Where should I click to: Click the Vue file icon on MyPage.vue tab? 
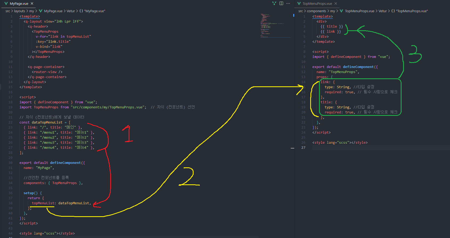click(x=6, y=3)
